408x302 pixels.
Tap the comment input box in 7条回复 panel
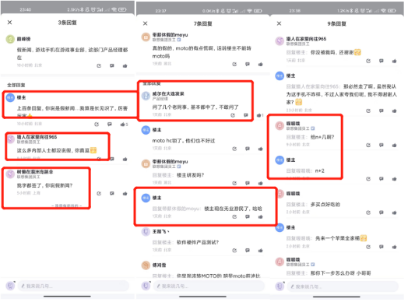click(x=209, y=286)
